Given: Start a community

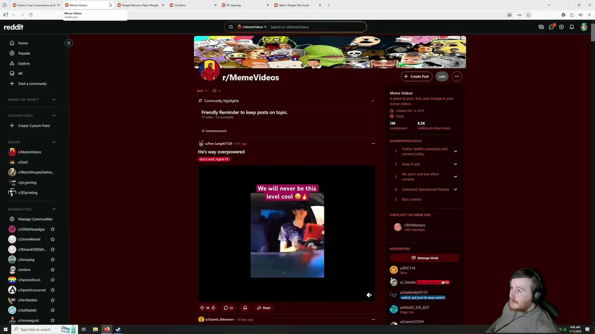Looking at the screenshot, I should click(x=32, y=83).
